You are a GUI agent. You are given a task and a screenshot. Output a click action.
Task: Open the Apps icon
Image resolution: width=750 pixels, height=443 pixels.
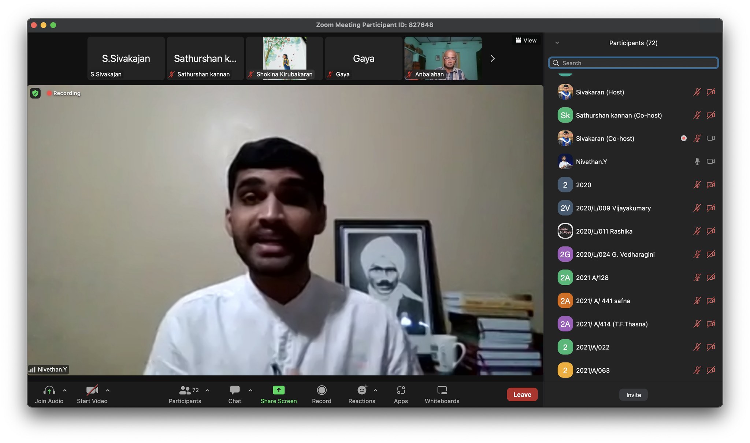(401, 390)
